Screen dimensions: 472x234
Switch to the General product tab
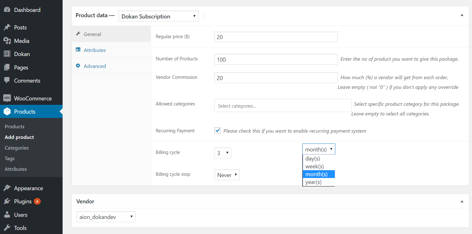coord(111,34)
